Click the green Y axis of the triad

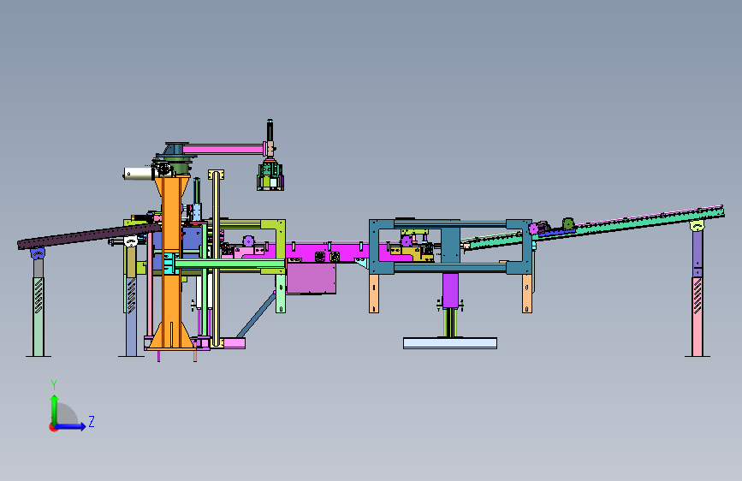click(55, 409)
